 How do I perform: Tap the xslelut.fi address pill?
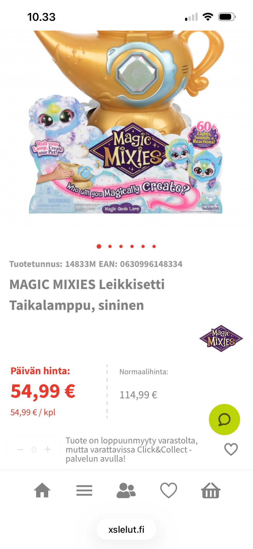[x=126, y=529]
